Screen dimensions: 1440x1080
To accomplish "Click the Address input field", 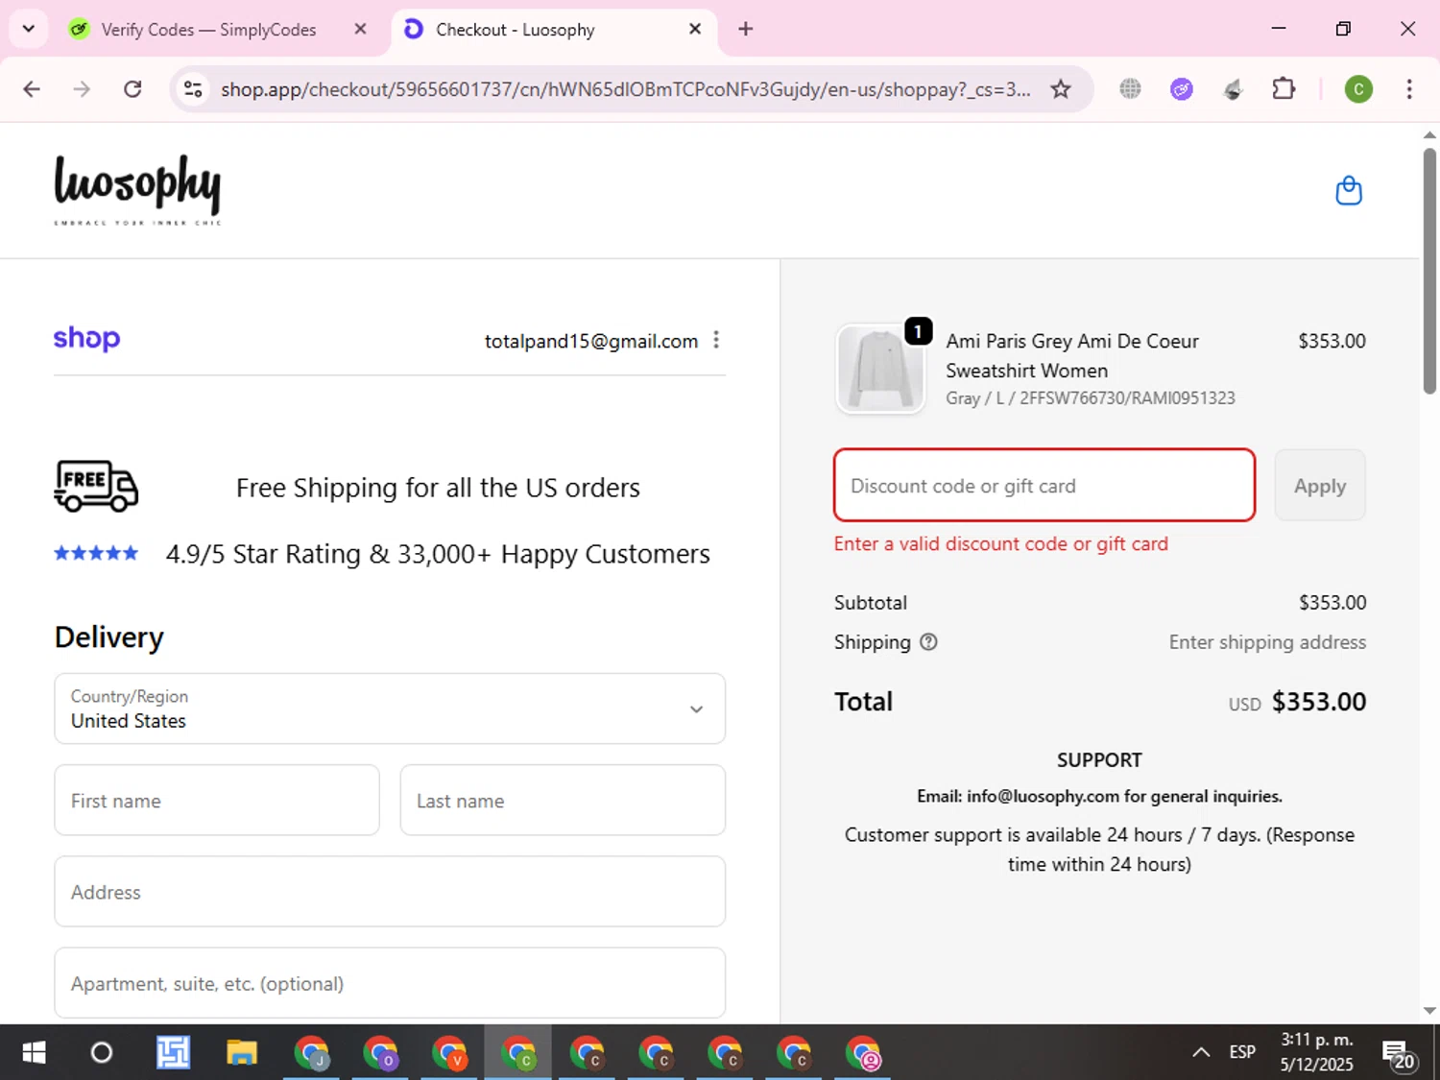I will click(x=390, y=892).
